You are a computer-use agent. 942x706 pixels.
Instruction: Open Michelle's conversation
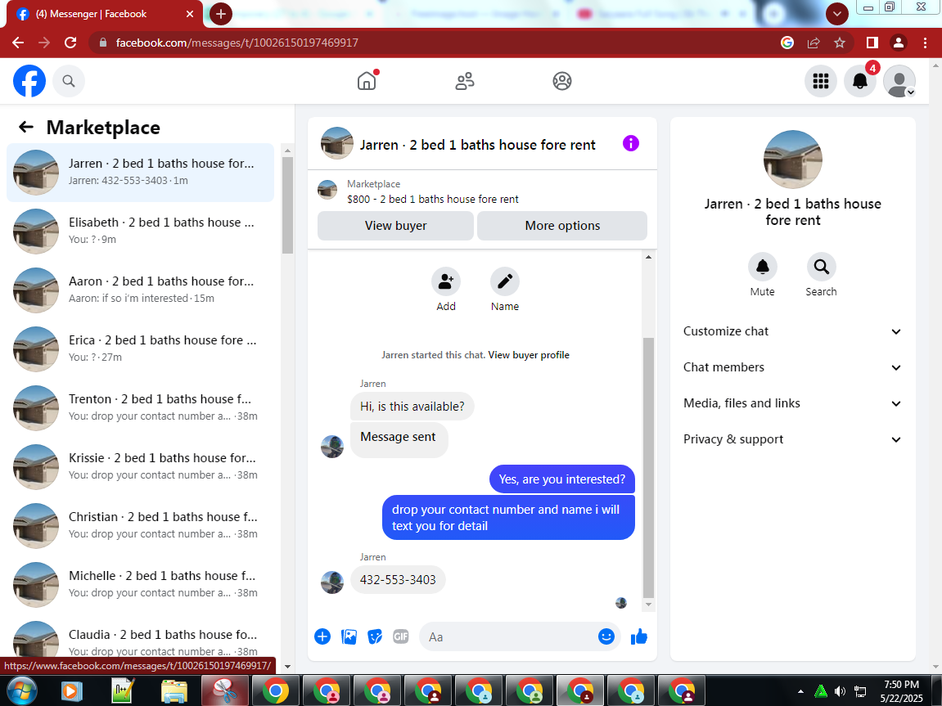(140, 583)
